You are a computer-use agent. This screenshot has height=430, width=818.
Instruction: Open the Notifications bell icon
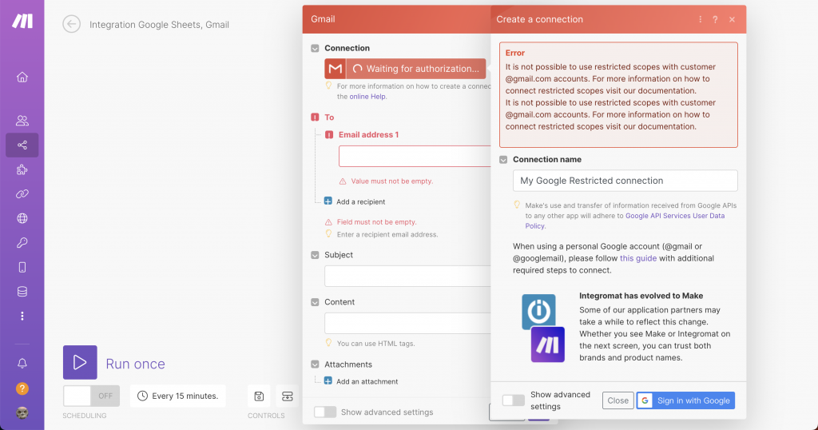click(22, 363)
